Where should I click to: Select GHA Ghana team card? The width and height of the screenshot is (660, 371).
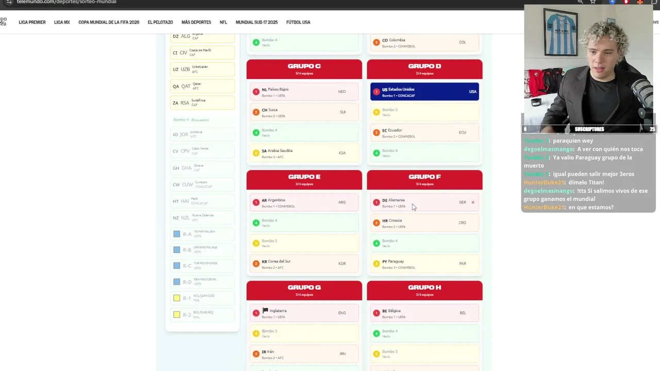click(x=203, y=167)
